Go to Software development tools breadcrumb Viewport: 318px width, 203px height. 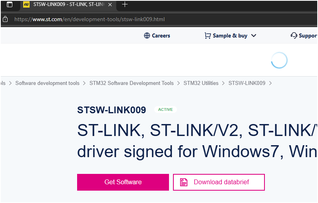pos(48,83)
